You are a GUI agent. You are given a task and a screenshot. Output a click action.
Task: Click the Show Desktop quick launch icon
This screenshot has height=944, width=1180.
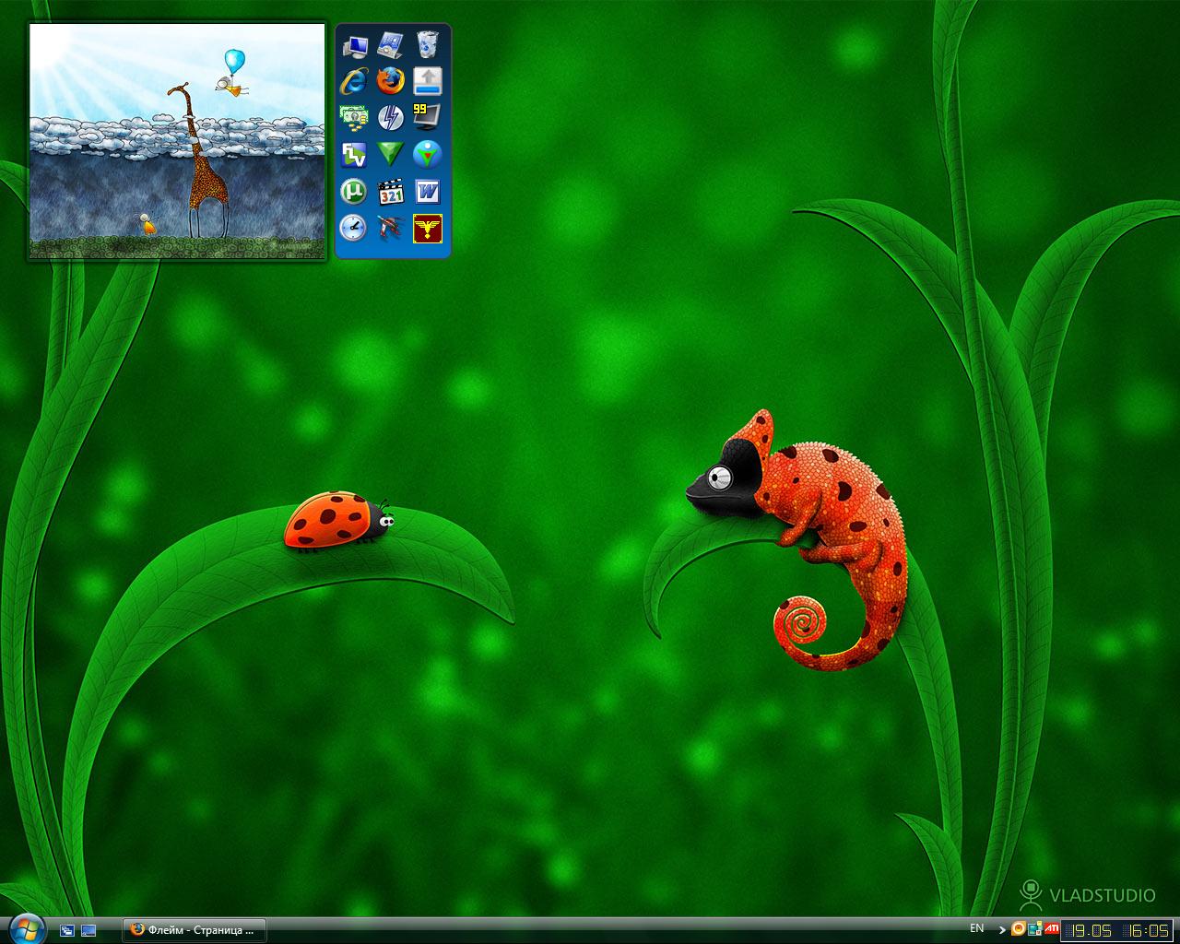(88, 930)
